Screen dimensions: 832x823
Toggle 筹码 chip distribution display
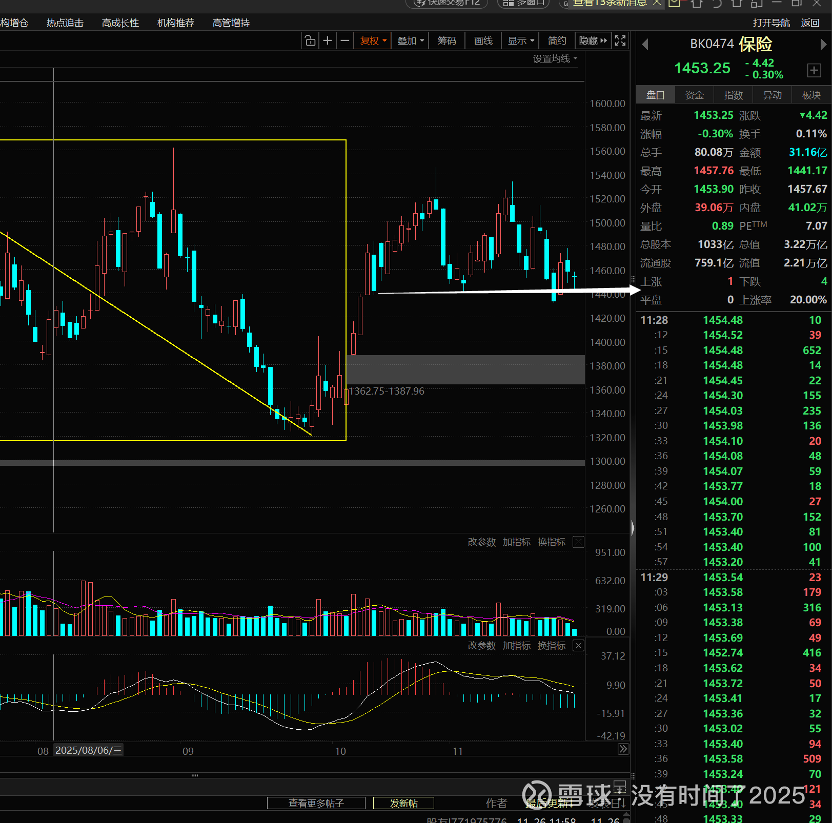(x=447, y=40)
